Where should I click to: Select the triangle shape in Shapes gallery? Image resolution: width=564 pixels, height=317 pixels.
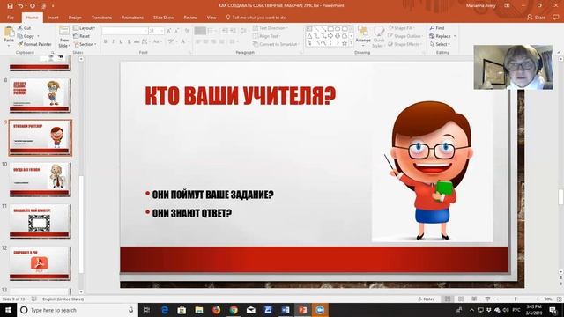tap(309, 36)
